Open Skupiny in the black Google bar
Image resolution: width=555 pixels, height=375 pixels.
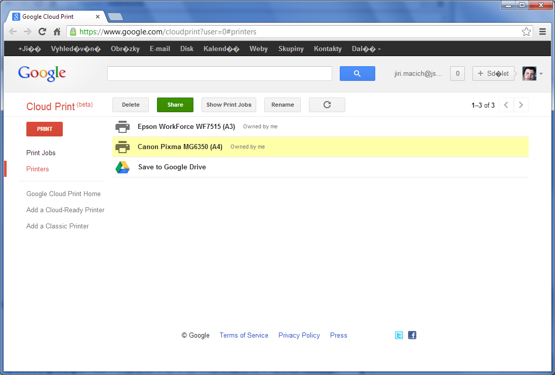pyautogui.click(x=291, y=49)
